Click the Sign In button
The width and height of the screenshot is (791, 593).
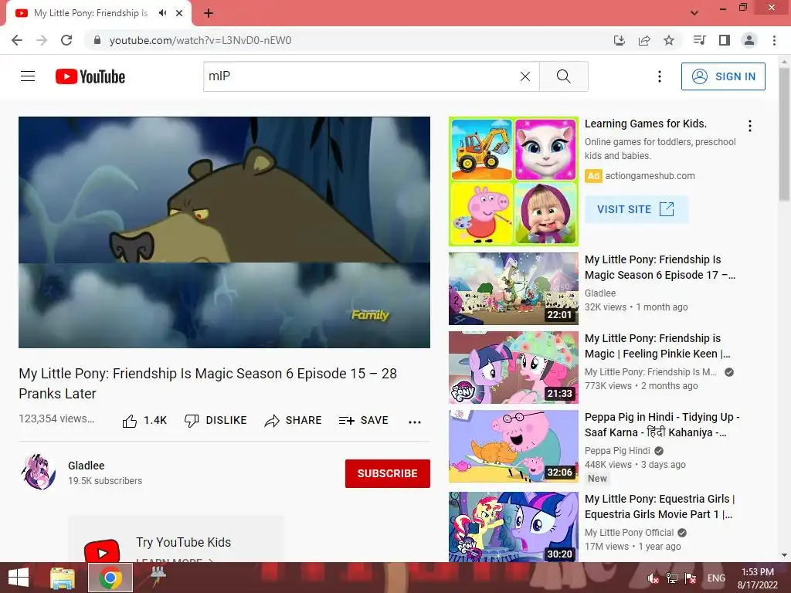723,76
